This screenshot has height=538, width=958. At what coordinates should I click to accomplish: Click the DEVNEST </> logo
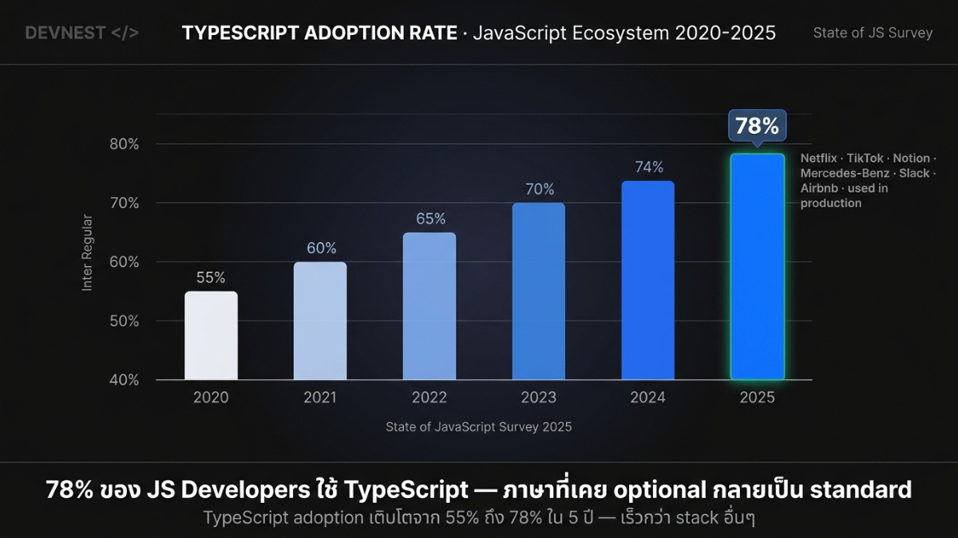click(x=81, y=33)
